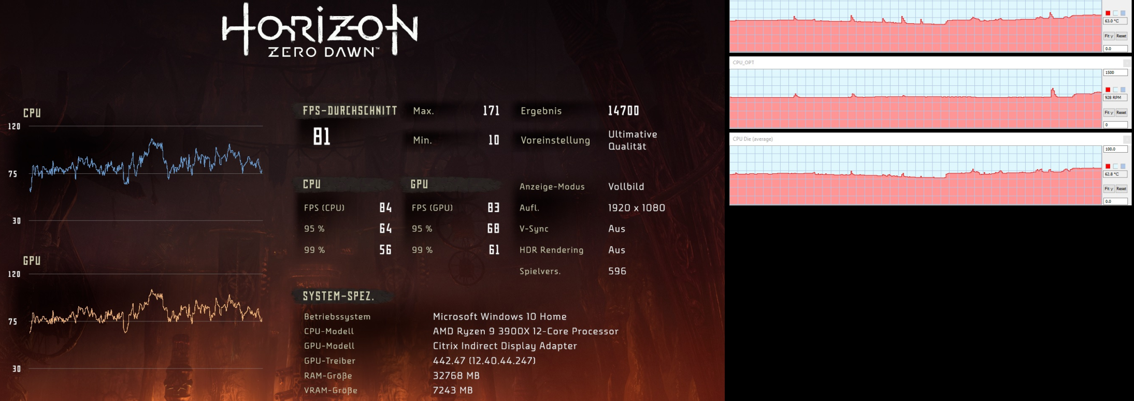Click the Anzeige-Modus label
The image size is (1134, 401).
[x=552, y=187]
